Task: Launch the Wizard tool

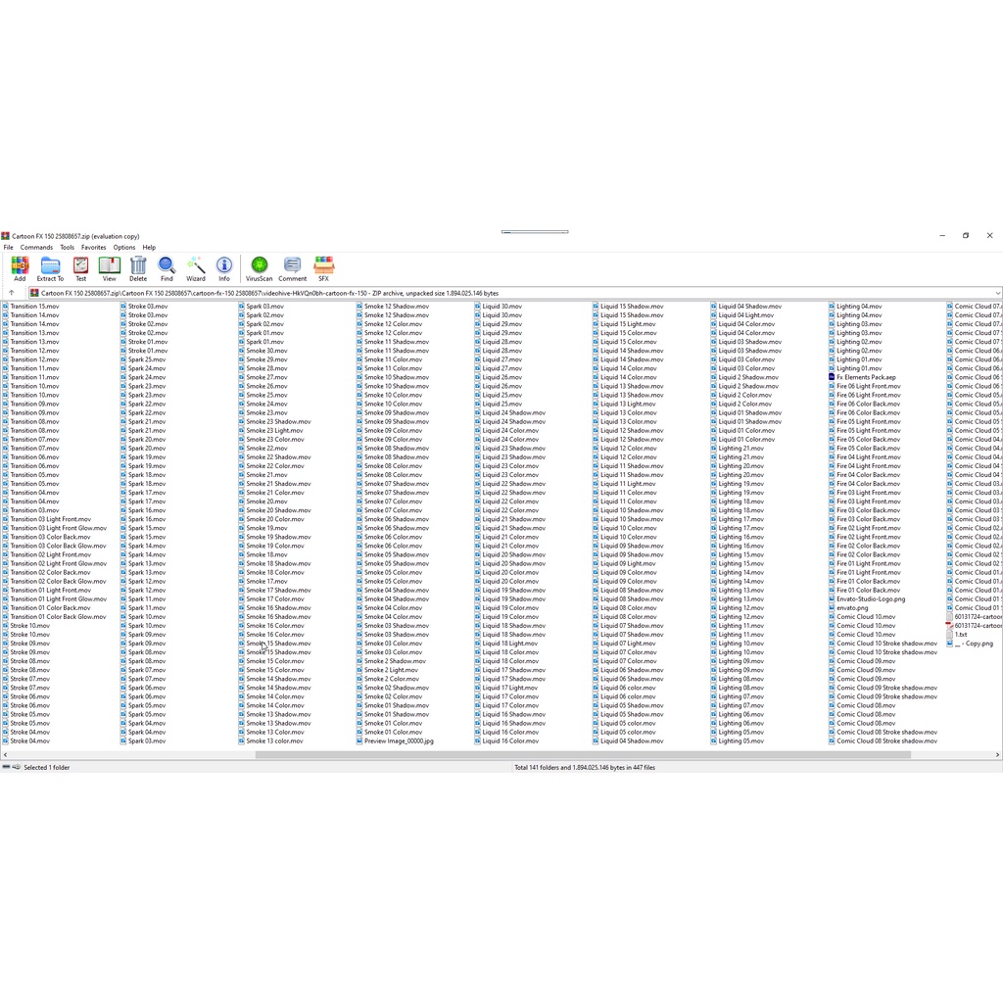Action: click(196, 267)
